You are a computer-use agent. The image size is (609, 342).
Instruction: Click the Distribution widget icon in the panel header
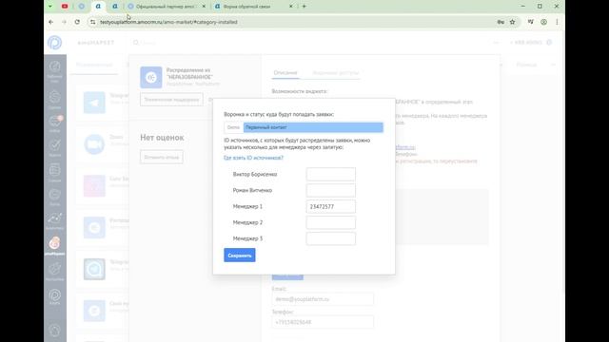[151, 77]
